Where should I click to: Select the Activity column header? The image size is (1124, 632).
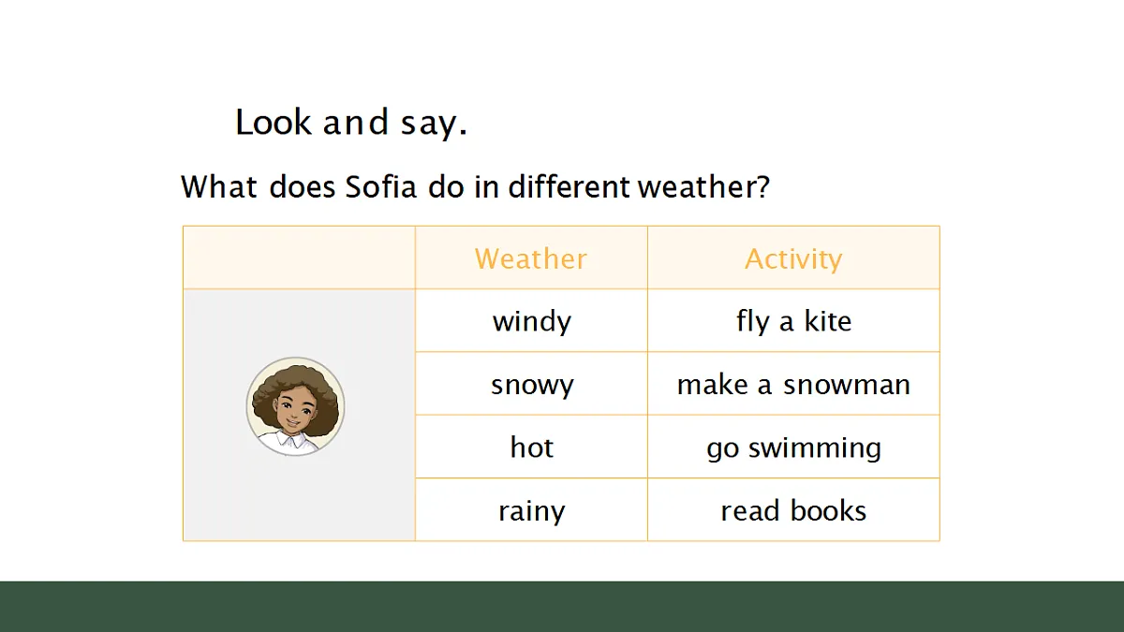[x=793, y=257]
